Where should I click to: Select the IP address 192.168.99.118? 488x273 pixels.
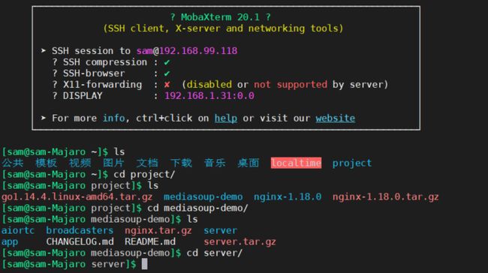(x=198, y=51)
